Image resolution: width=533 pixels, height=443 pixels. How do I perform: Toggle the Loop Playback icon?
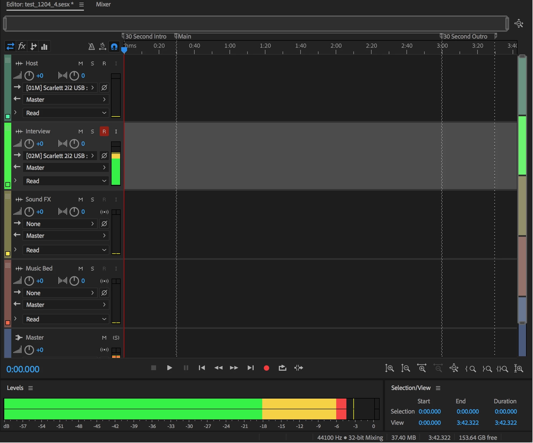coord(282,368)
